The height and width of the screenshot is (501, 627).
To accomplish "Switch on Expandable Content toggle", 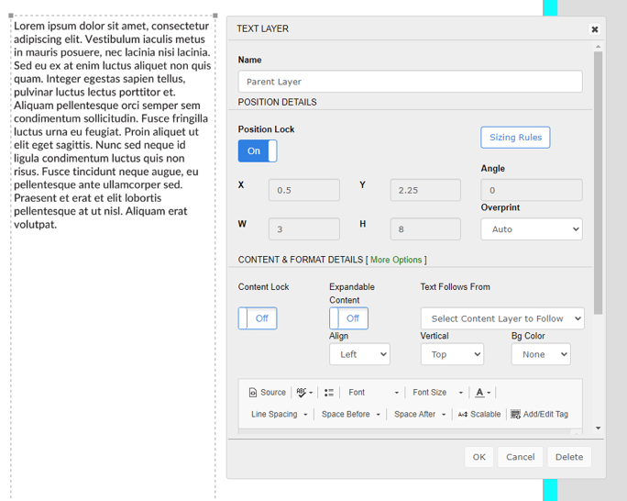I will [x=348, y=318].
